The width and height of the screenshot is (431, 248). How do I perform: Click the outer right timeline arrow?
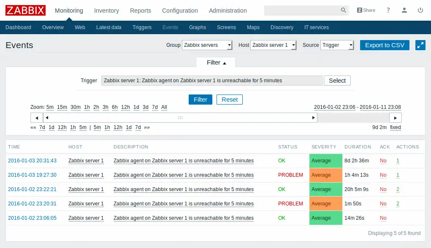tap(395, 118)
